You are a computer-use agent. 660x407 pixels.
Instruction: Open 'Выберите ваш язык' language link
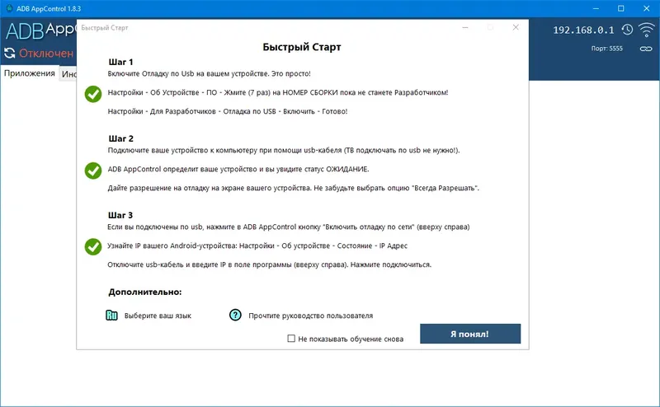tap(158, 316)
